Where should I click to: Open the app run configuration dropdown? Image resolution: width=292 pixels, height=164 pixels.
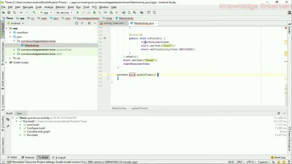click(46, 13)
